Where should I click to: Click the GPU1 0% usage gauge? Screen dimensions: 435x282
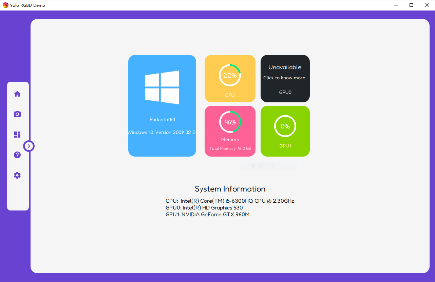[285, 126]
